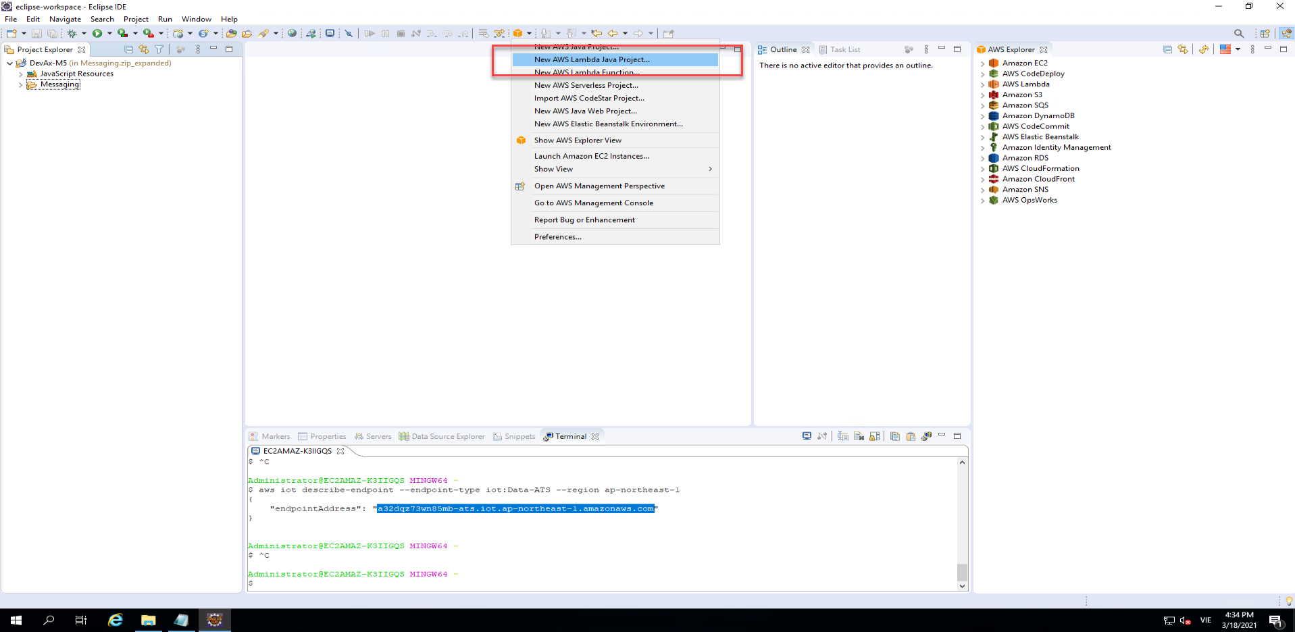Click the Terminal Clear icon (page with X)
Screen dimensions: 1295x632
click(859, 436)
